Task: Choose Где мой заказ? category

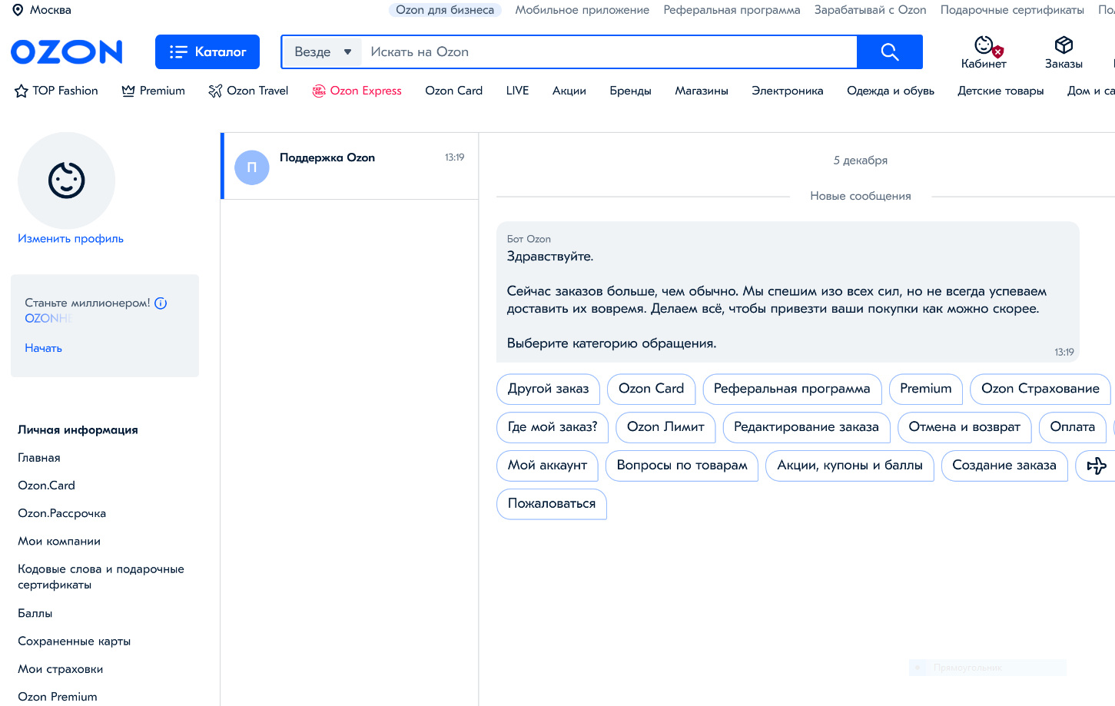Action: (x=553, y=427)
